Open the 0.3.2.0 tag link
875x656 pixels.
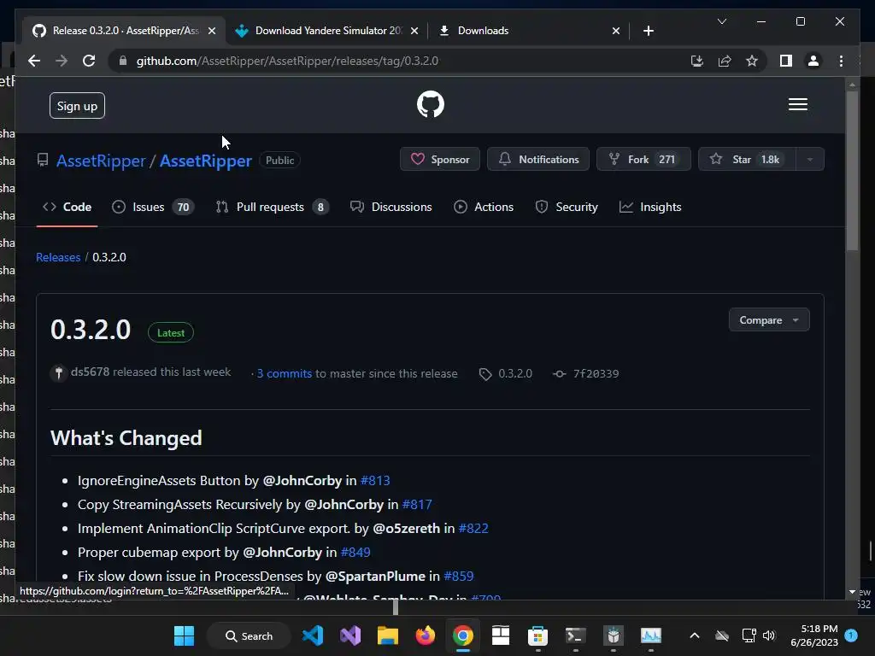(x=506, y=373)
